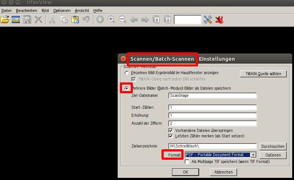Open the Hilfe menu
This screenshot has height=180, width=294.
(98, 10)
